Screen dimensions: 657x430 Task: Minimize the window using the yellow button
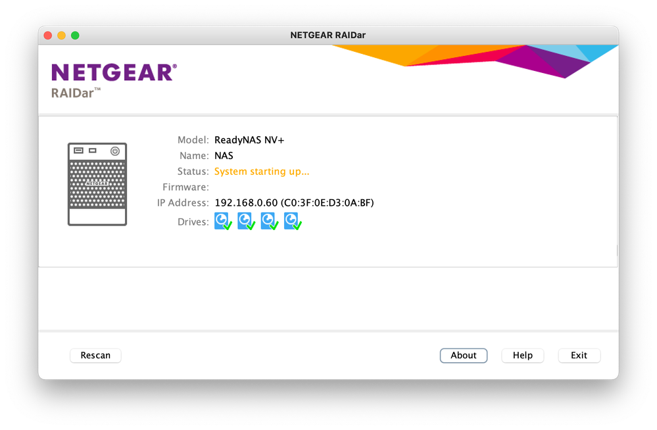[x=62, y=36]
